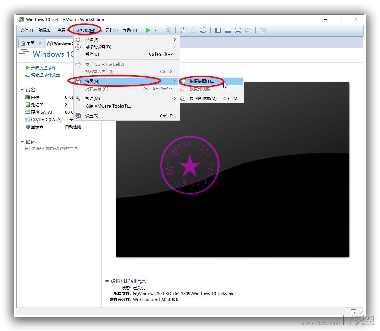Collapse 虚拟机详细信息 section
The width and height of the screenshot is (380, 331).
click(107, 281)
